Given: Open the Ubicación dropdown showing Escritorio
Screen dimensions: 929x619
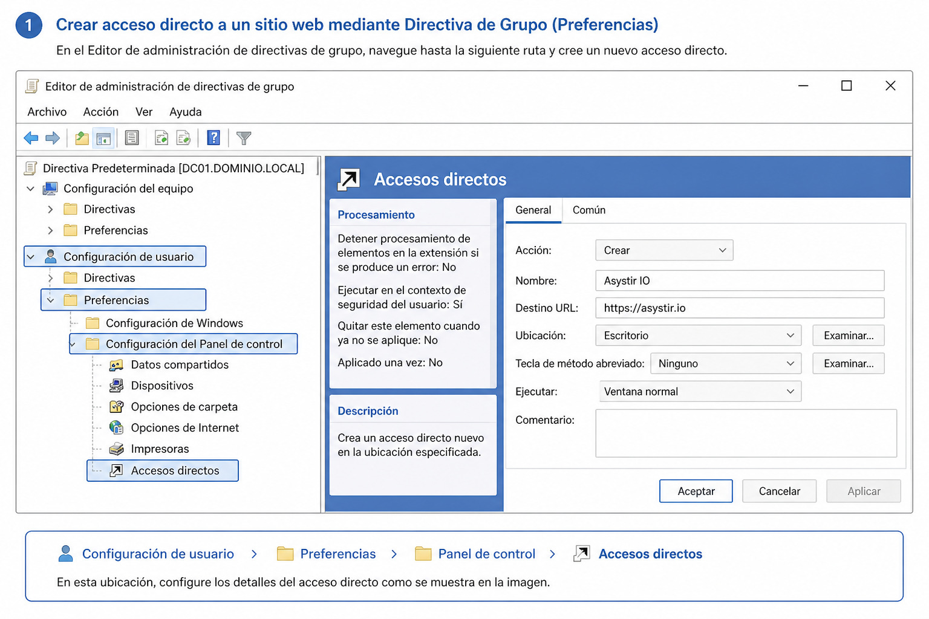Looking at the screenshot, I should pos(699,335).
